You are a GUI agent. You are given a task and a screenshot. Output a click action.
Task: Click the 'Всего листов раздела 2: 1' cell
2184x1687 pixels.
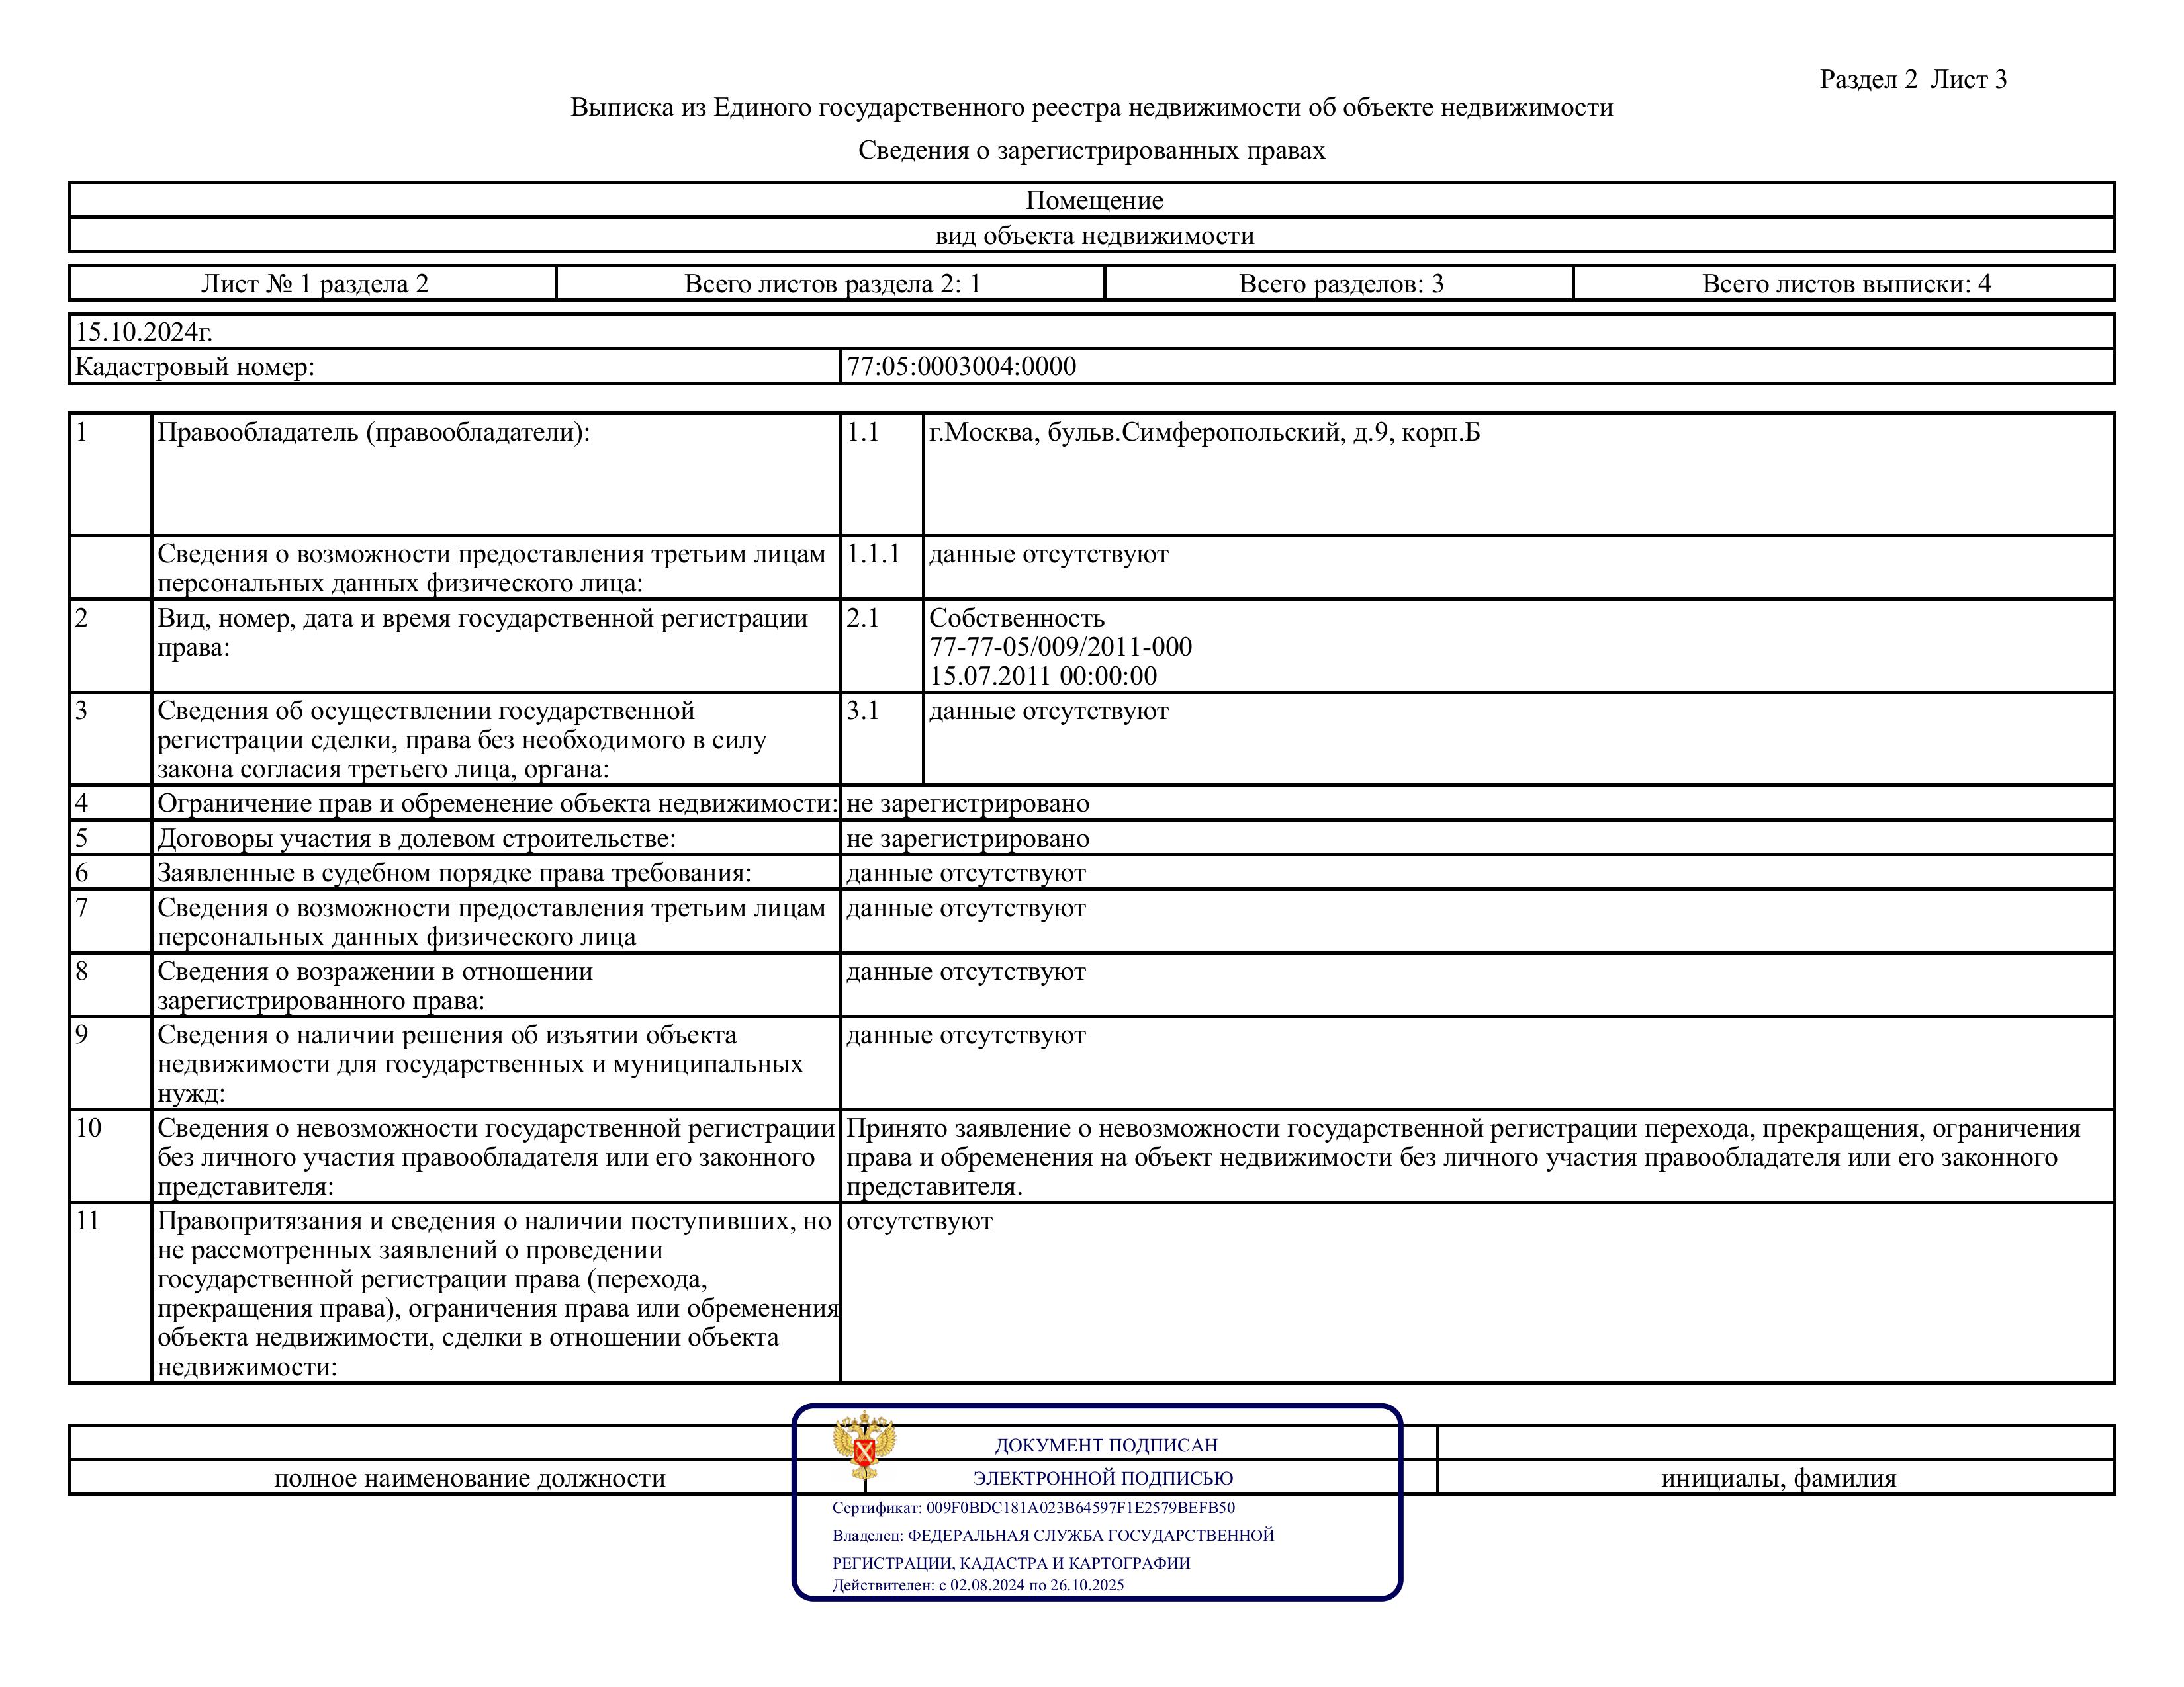832,284
